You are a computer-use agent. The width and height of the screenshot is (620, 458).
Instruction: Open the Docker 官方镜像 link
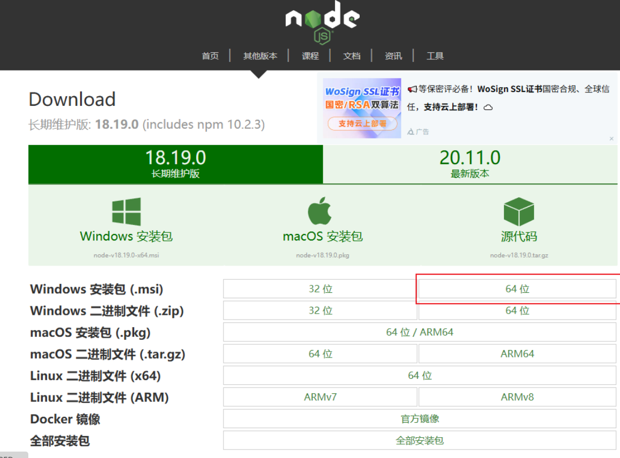coord(420,418)
